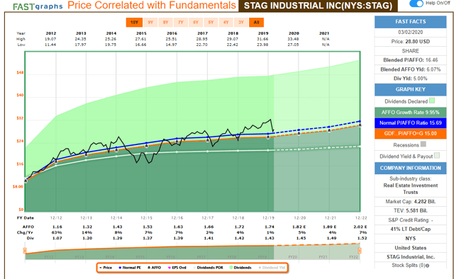Image resolution: width=454 pixels, height=279 pixels.
Task: Click the STAG INDUSTRIAL INC(NYS:STAG) title
Action: coord(318,6)
